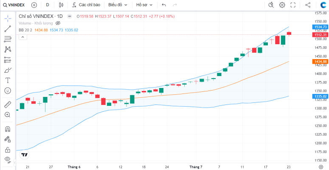Redo the last chart action
The height and width of the screenshot is (170, 329).
pos(174,5)
